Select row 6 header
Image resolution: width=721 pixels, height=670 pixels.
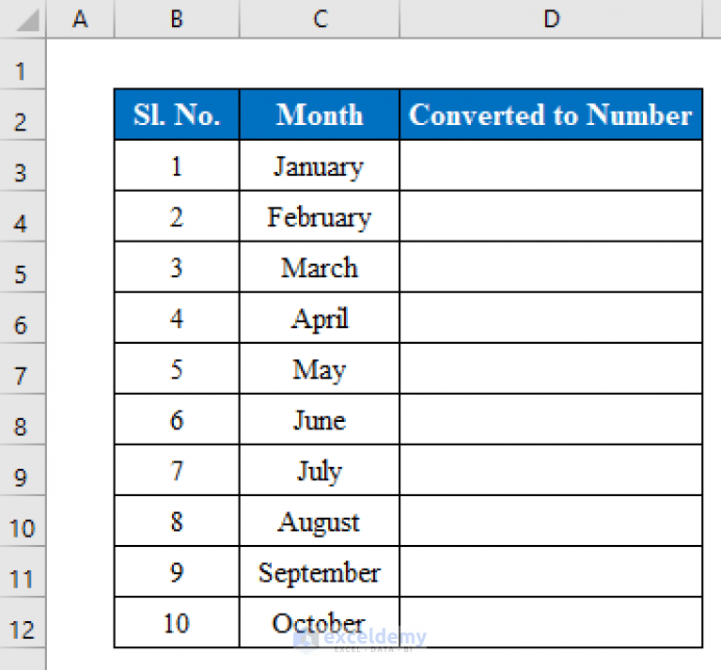(23, 318)
